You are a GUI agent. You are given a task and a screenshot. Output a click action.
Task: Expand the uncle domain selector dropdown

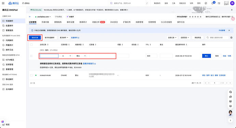[43, 17]
